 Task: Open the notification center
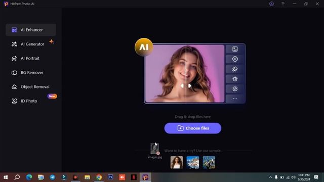[x=316, y=177]
